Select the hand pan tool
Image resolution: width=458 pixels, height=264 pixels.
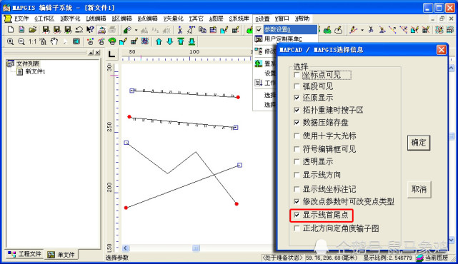(54, 41)
